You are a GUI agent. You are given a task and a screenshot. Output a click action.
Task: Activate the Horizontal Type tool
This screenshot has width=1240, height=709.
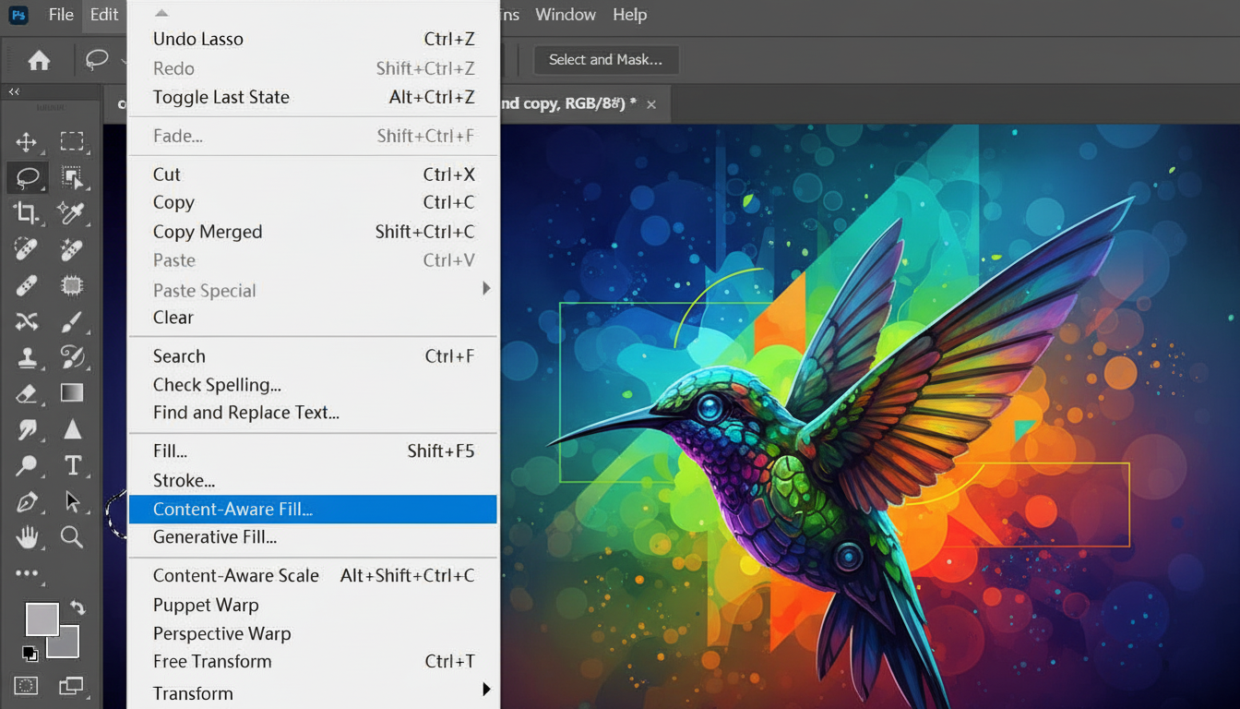[72, 465]
